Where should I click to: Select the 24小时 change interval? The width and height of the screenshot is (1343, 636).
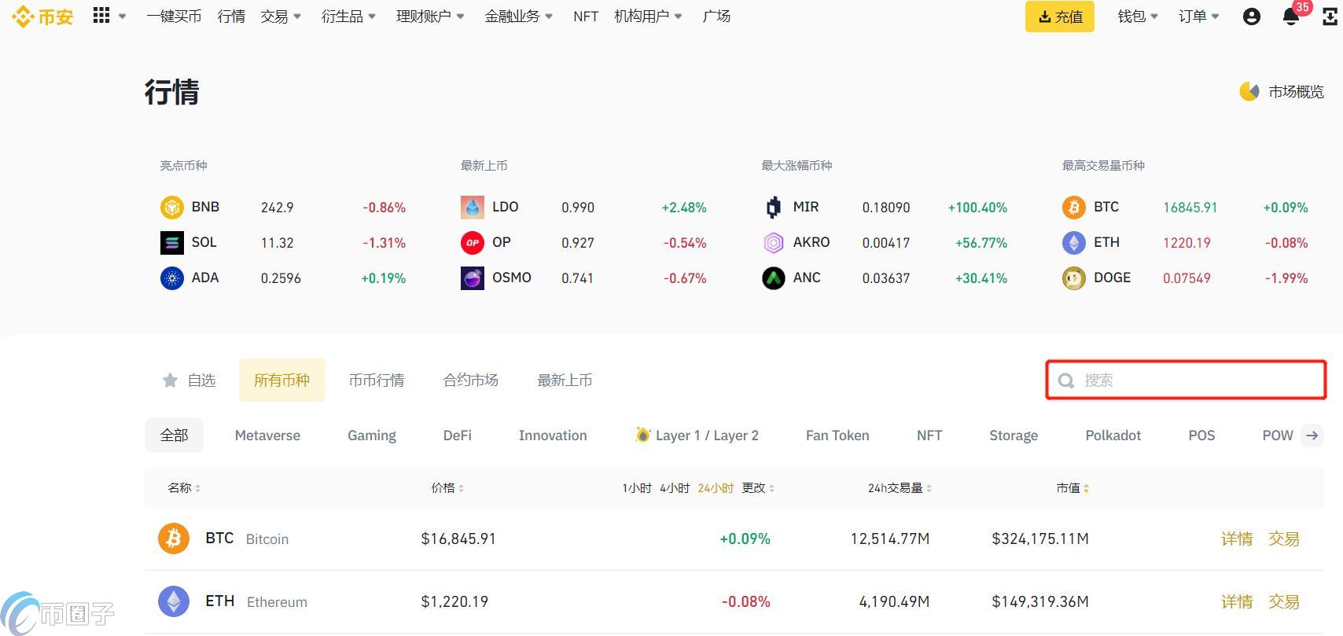coord(716,488)
